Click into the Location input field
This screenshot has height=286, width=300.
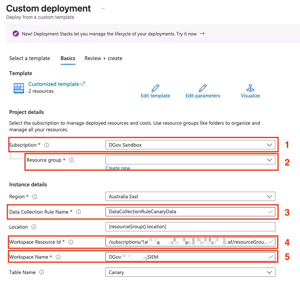click(x=190, y=227)
